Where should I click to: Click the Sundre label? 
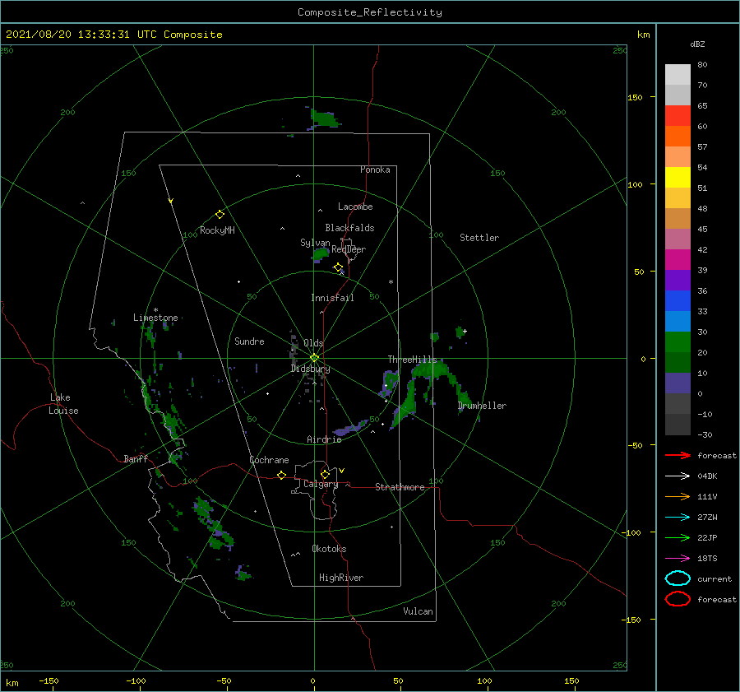point(249,341)
